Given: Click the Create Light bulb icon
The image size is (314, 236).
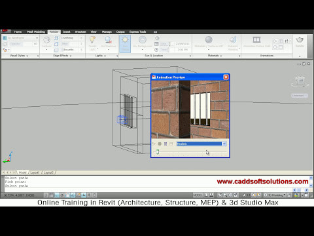Looking at the screenshot, I should click(92, 40).
